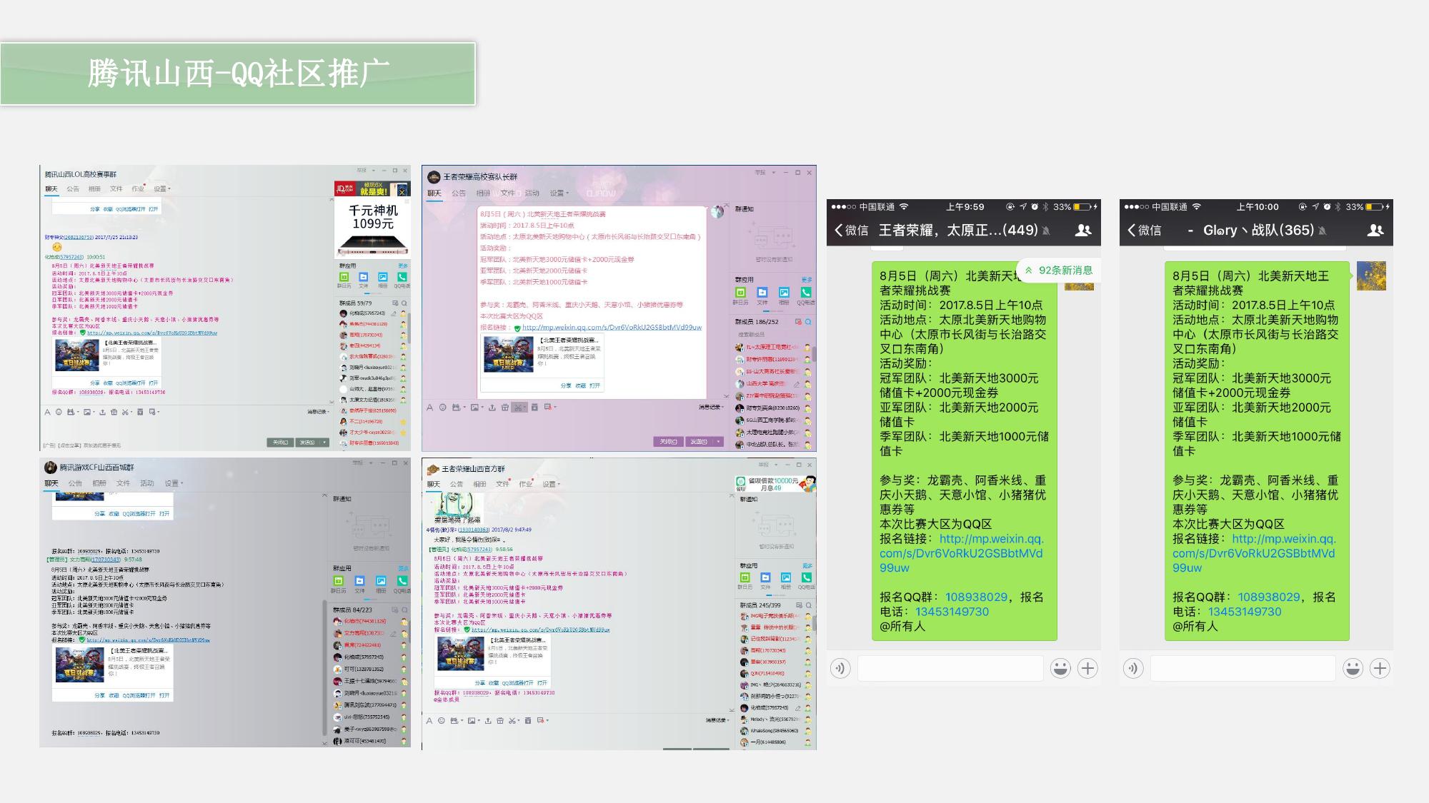
Task: Tap 微信 back button in 王者荣耀 WeChat chat
Action: 852,230
